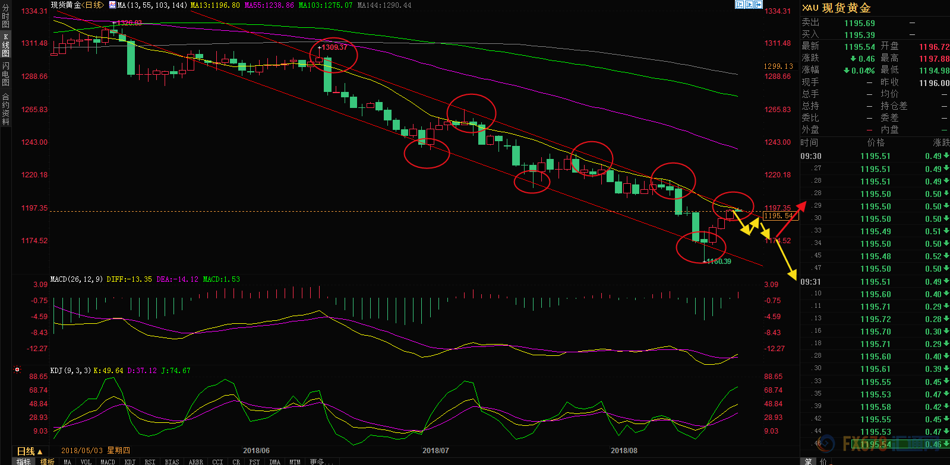Open the 闪电图 side tab

[x=5, y=74]
